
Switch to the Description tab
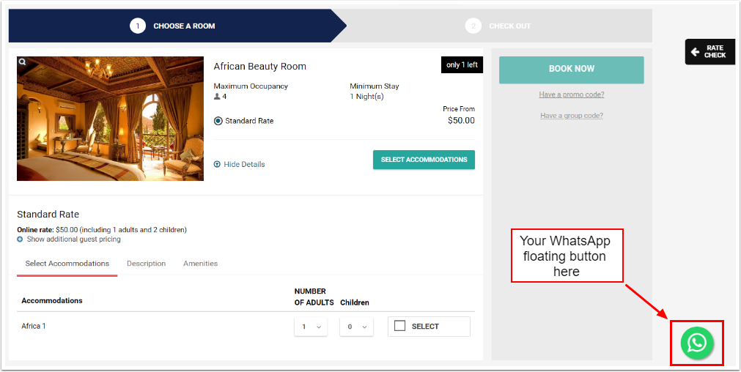click(x=146, y=264)
